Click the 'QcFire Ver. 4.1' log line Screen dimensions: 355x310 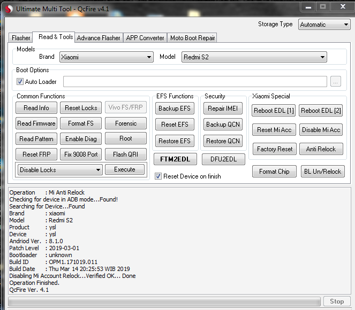29,290
